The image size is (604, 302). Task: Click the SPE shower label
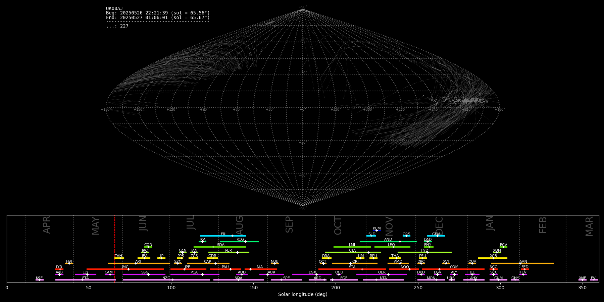(287, 278)
